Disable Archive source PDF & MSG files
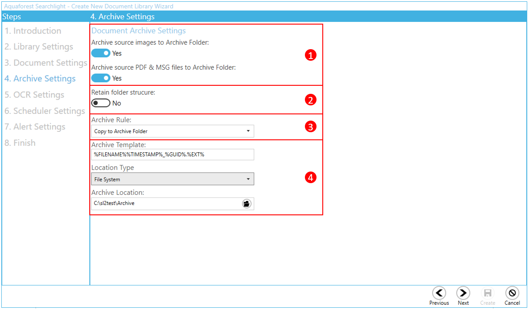The image size is (529, 310). coord(101,78)
